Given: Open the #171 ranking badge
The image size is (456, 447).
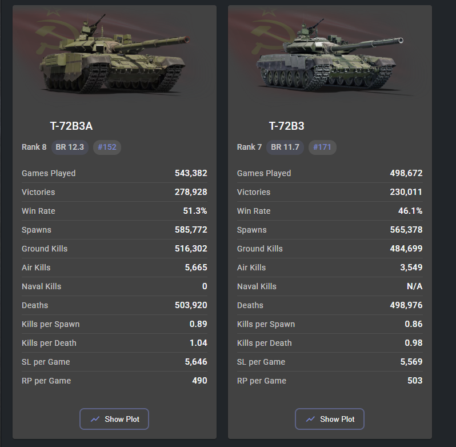Looking at the screenshot, I should (322, 147).
